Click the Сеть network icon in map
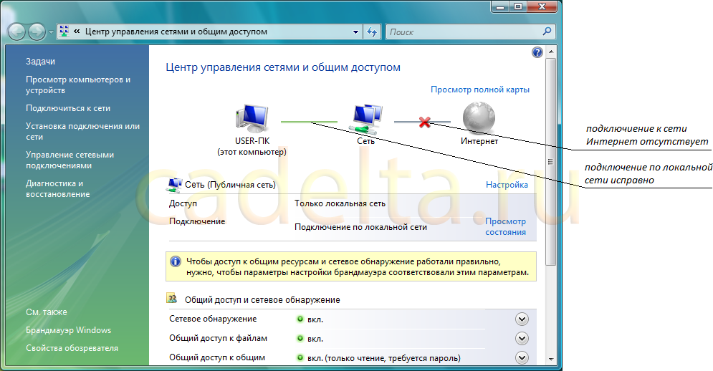Viewport: 713px width, 371px height. coord(366,118)
